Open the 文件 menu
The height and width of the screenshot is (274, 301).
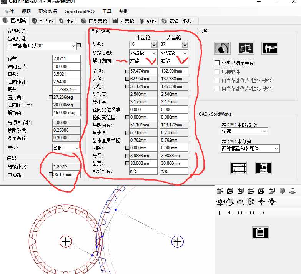(x=9, y=11)
